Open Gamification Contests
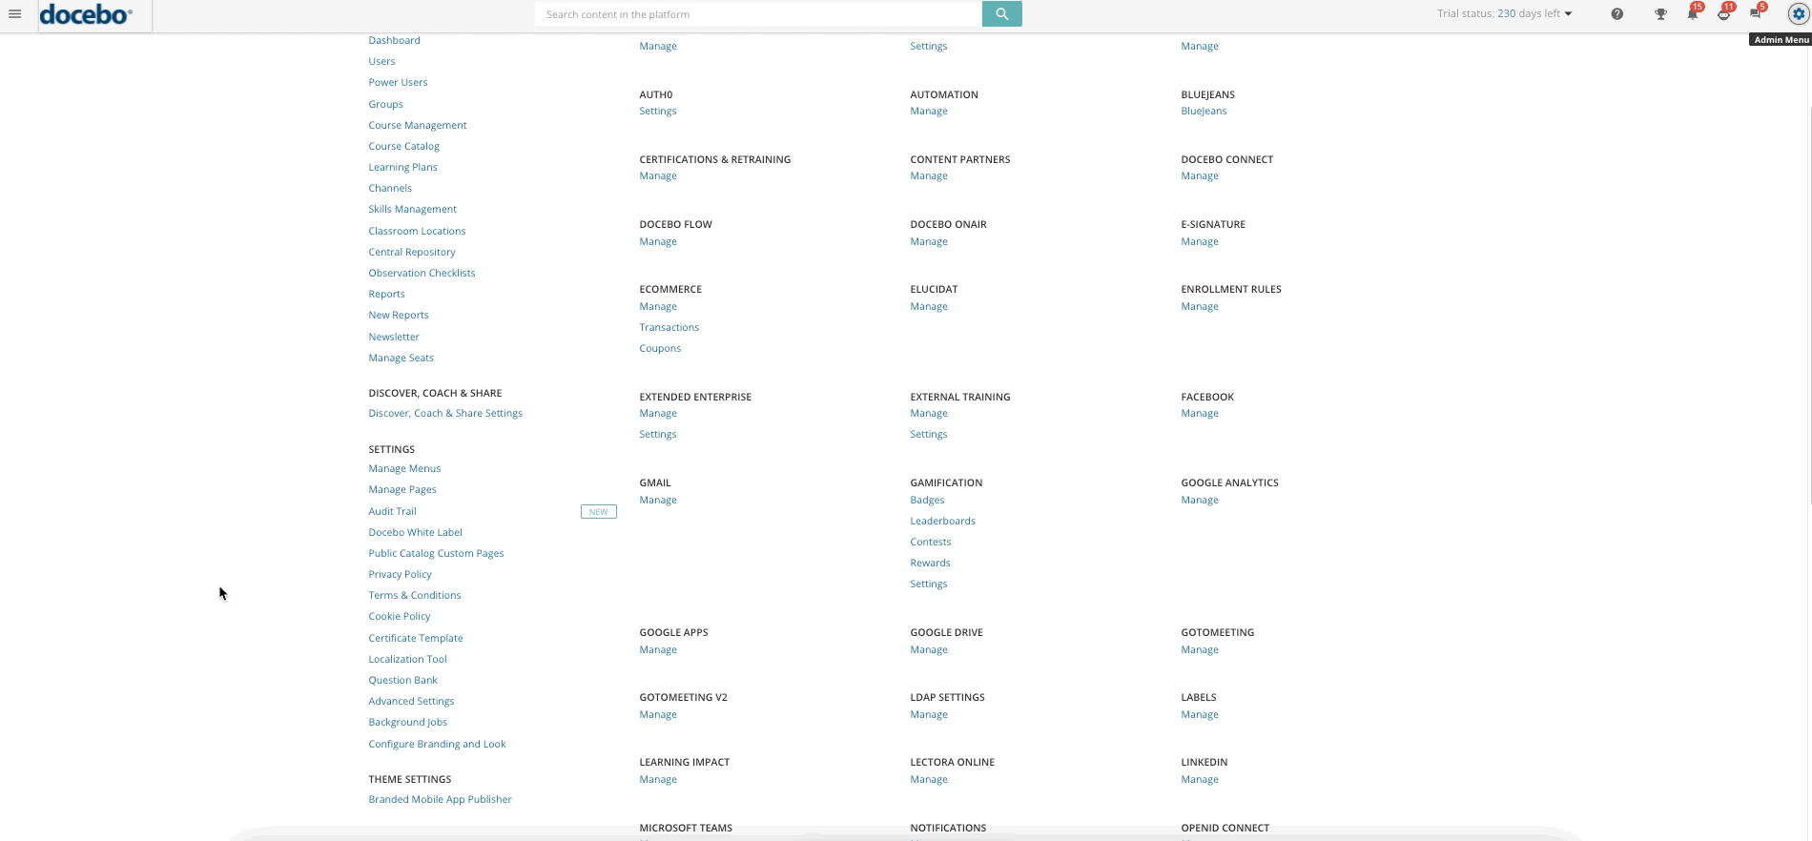Image resolution: width=1812 pixels, height=841 pixels. point(930,542)
